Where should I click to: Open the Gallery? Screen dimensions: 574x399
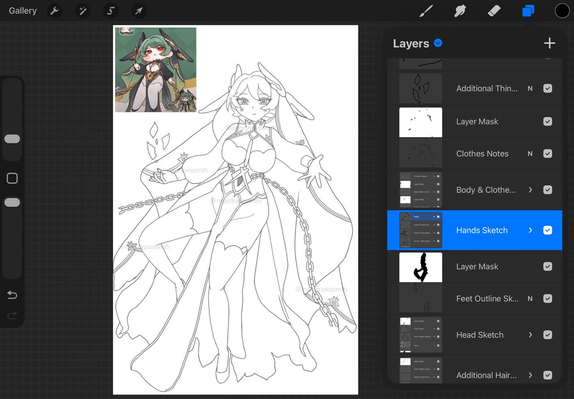point(22,11)
